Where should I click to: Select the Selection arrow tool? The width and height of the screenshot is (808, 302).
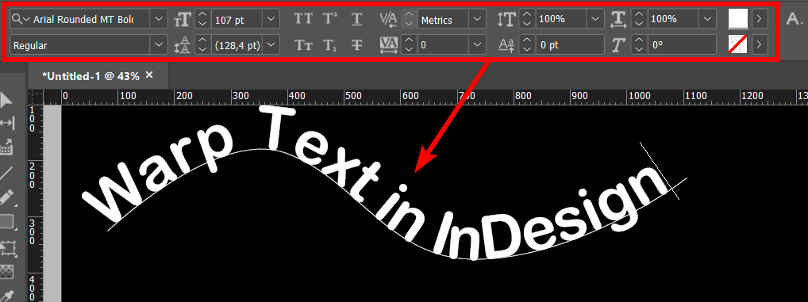pyautogui.click(x=6, y=100)
